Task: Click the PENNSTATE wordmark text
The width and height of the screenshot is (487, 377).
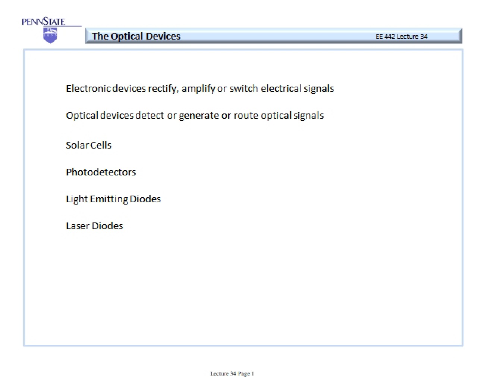Action: (x=43, y=22)
